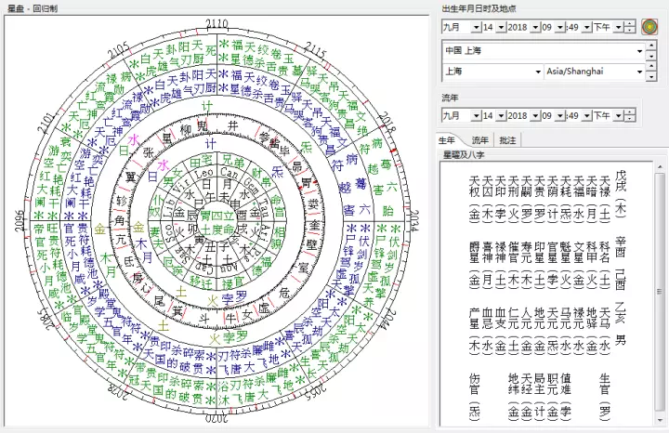Step down the 中国 上海 location spinner
669x433 pixels.
tap(650, 56)
